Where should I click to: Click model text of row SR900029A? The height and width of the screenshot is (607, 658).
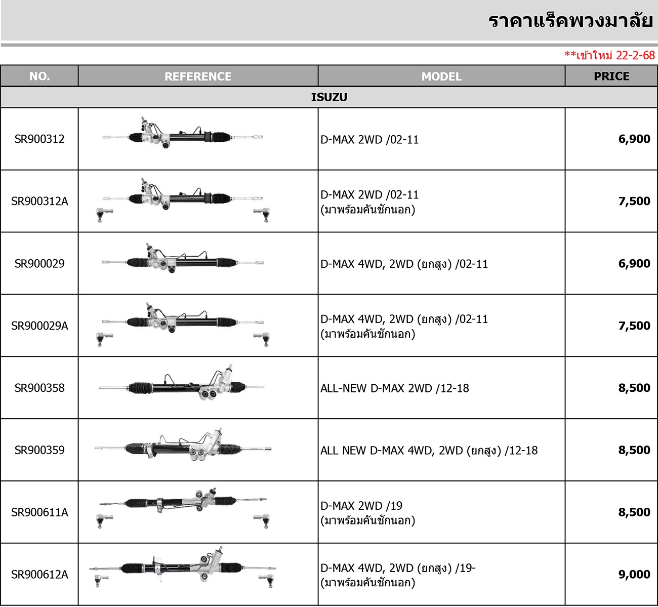[x=404, y=327]
